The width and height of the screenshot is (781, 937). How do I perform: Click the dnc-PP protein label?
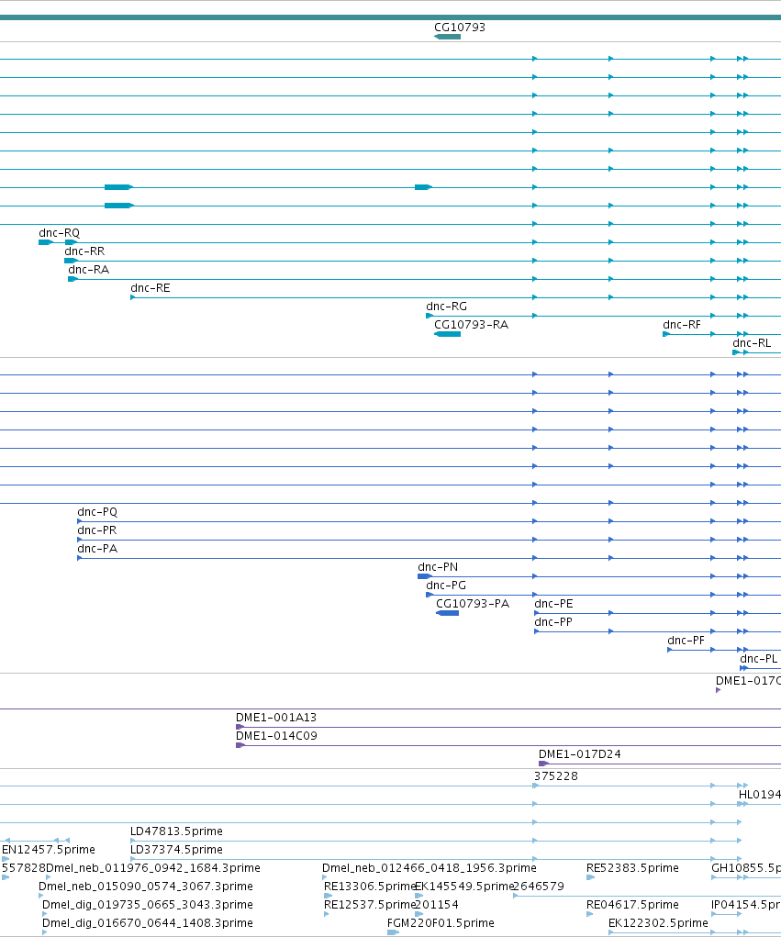(x=553, y=622)
